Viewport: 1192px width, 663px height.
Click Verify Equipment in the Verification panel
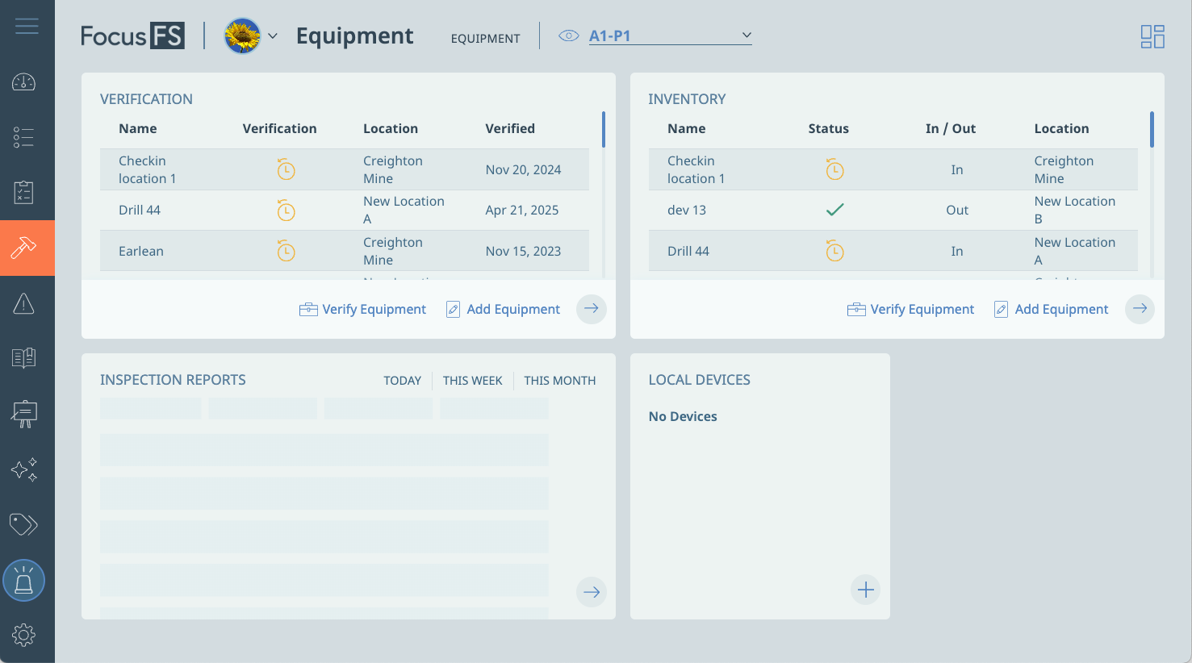coord(363,309)
